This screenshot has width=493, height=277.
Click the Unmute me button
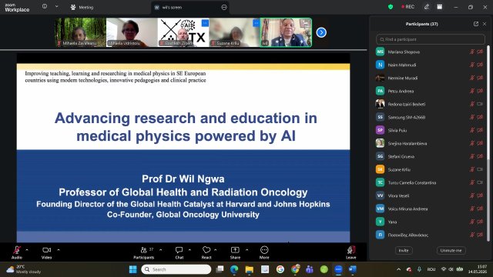point(451,250)
